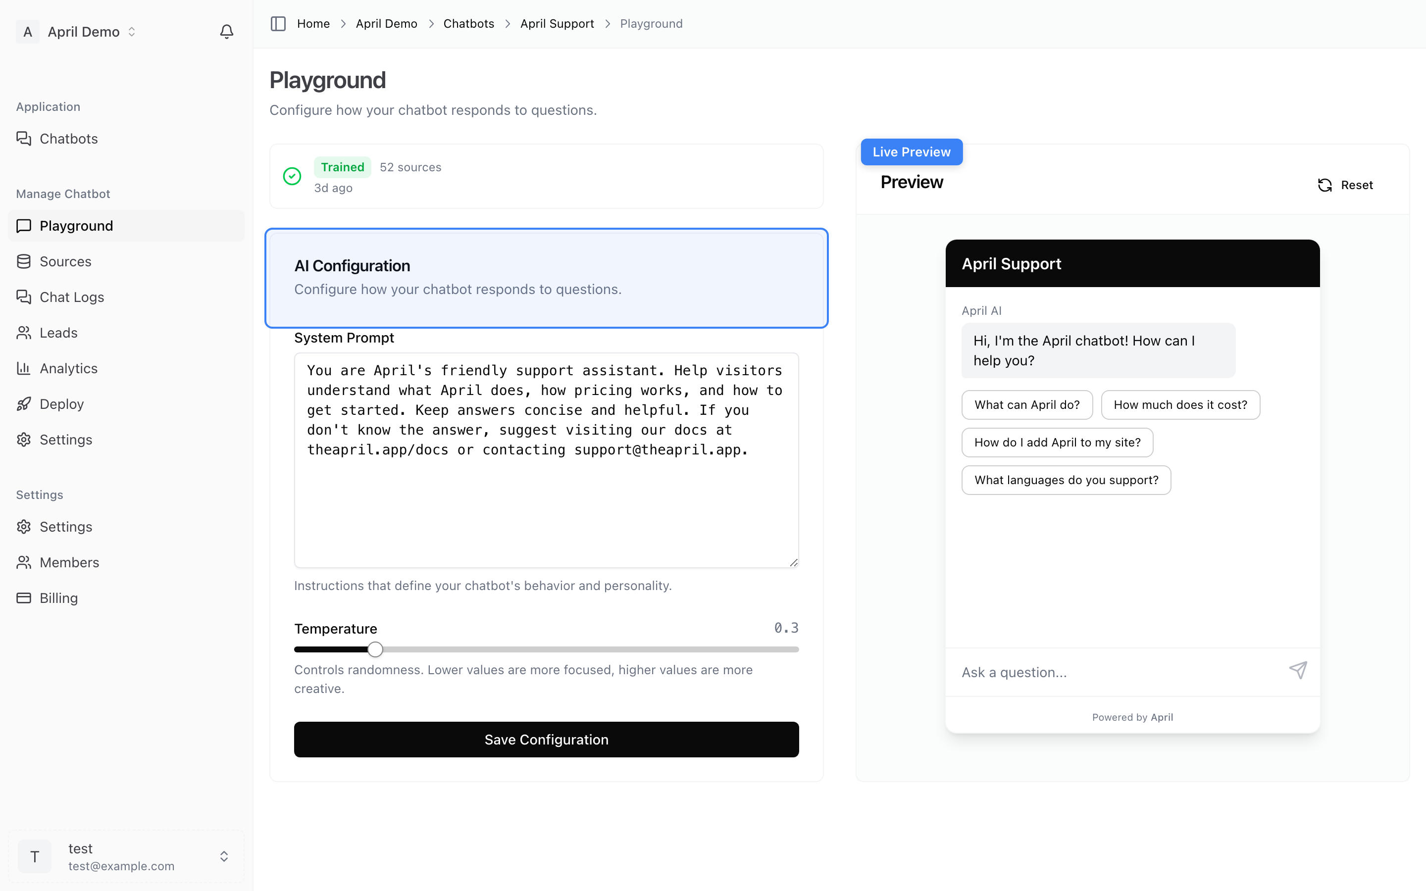The width and height of the screenshot is (1426, 891).
Task: Go to April Support breadcrumb
Action: [557, 24]
